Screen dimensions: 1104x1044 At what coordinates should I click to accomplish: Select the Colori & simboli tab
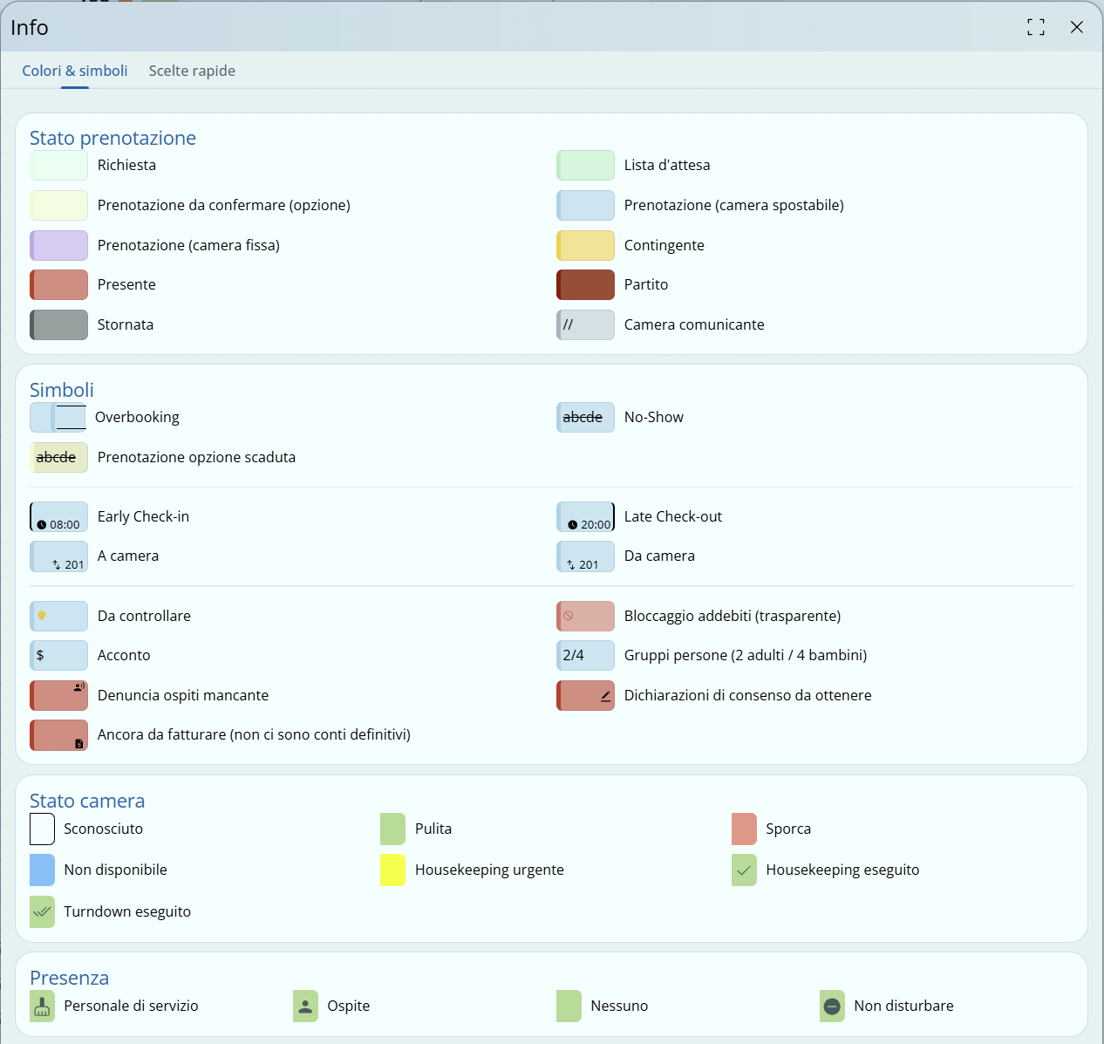pyautogui.click(x=75, y=71)
